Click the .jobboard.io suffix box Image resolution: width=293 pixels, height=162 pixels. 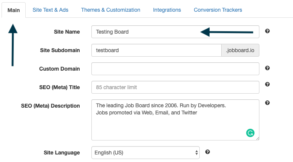pyautogui.click(x=240, y=50)
